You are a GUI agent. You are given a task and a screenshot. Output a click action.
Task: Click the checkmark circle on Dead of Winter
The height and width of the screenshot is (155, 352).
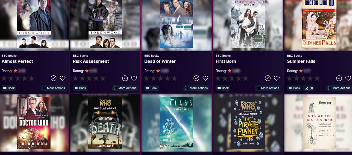[196, 78]
